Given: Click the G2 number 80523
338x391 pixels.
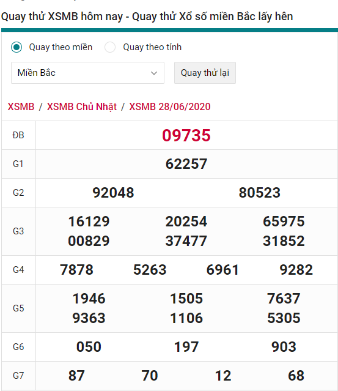Looking at the screenshot, I should pos(260,193).
